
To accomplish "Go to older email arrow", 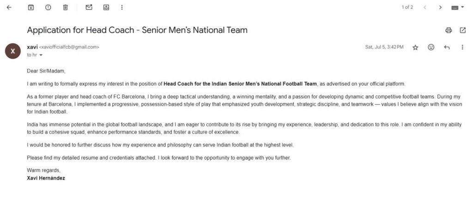I will point(440,7).
